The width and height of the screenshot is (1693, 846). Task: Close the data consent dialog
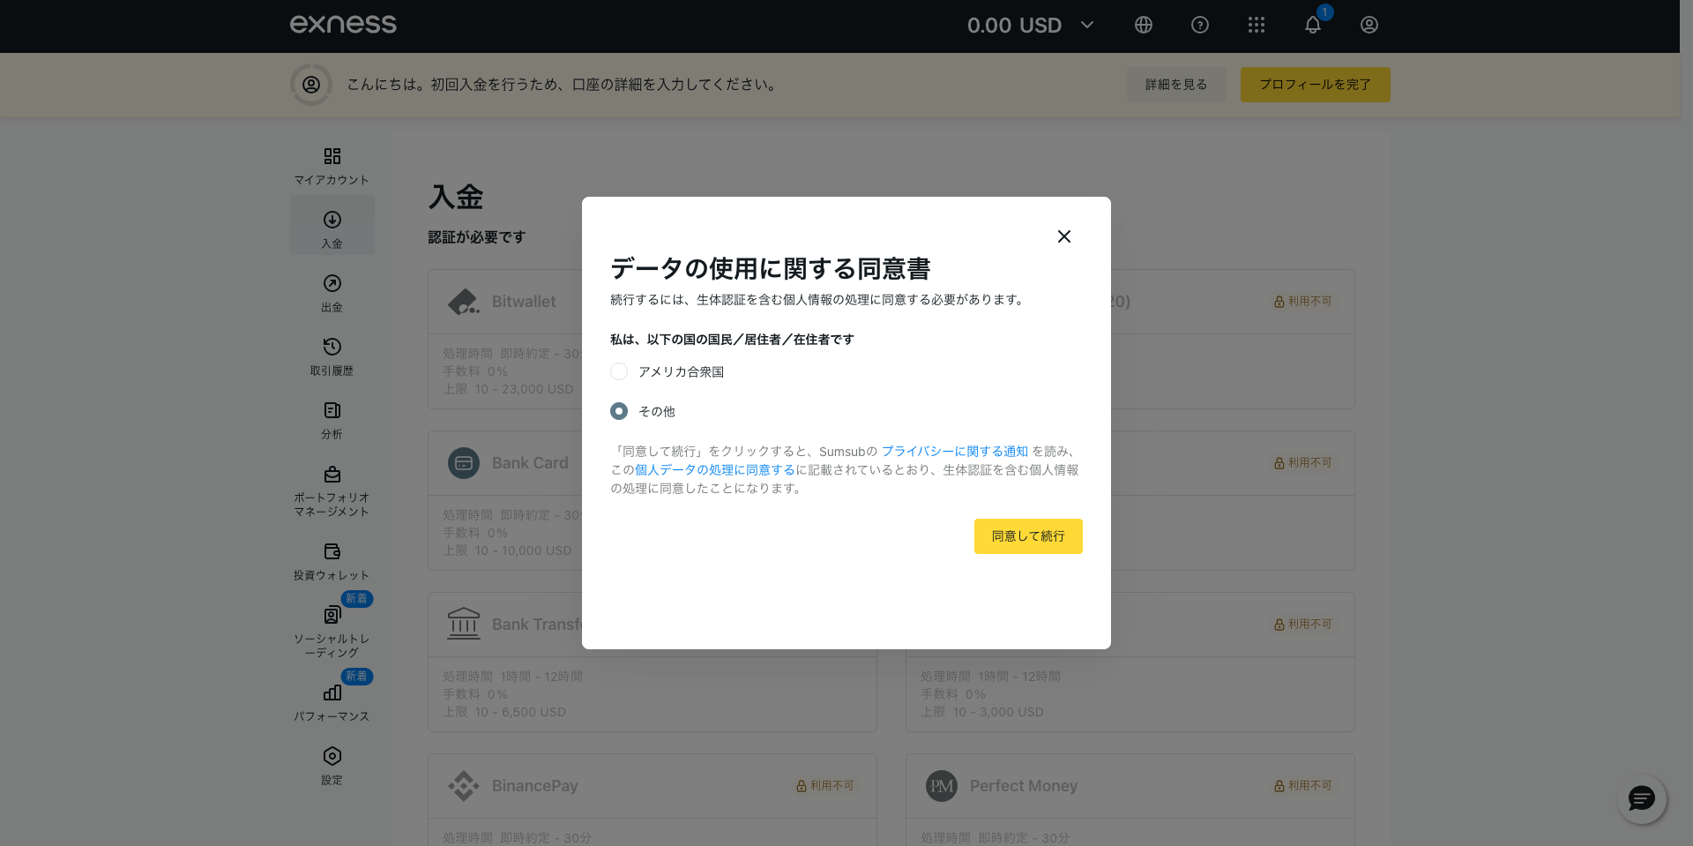point(1064,236)
